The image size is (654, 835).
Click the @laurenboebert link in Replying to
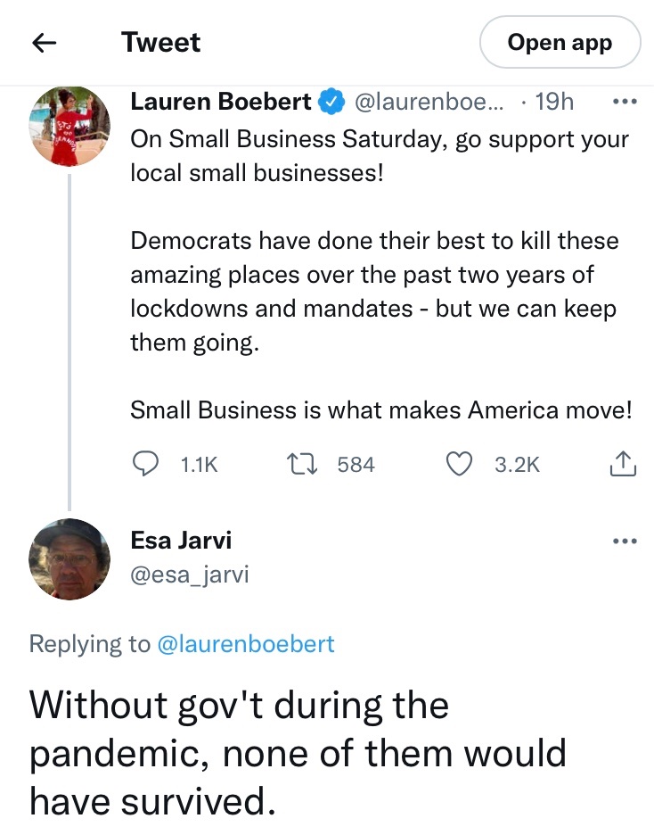[x=245, y=644]
